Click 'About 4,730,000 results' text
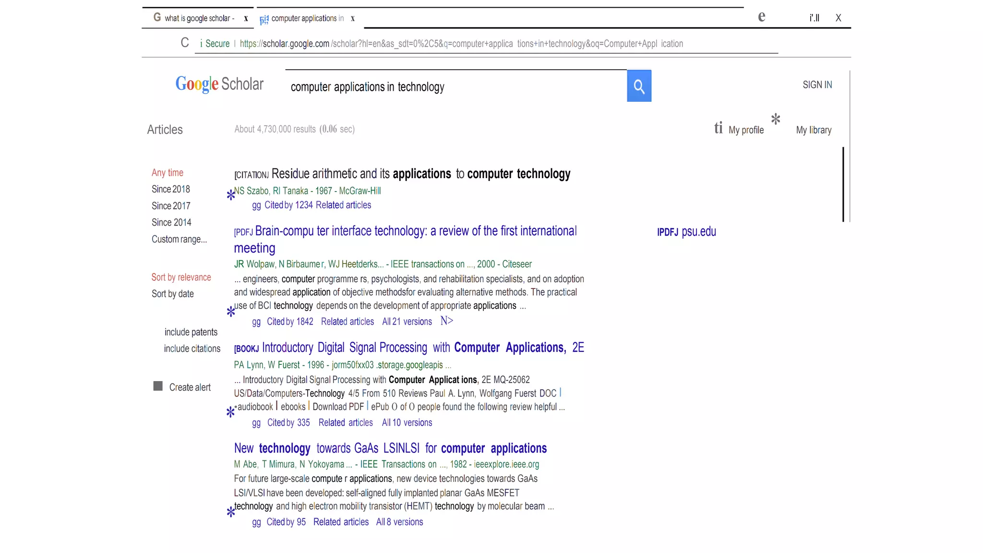983x553 pixels. 275,129
